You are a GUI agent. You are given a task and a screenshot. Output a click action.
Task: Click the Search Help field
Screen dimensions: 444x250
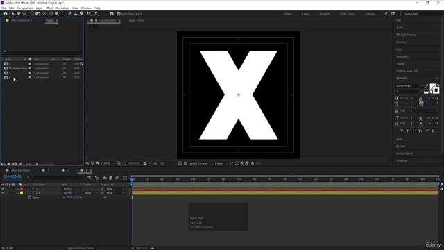coord(420,14)
